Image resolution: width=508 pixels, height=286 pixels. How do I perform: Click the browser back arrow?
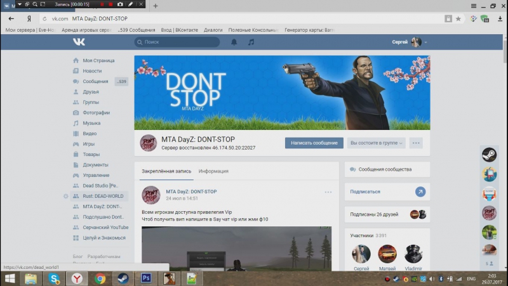[11, 19]
